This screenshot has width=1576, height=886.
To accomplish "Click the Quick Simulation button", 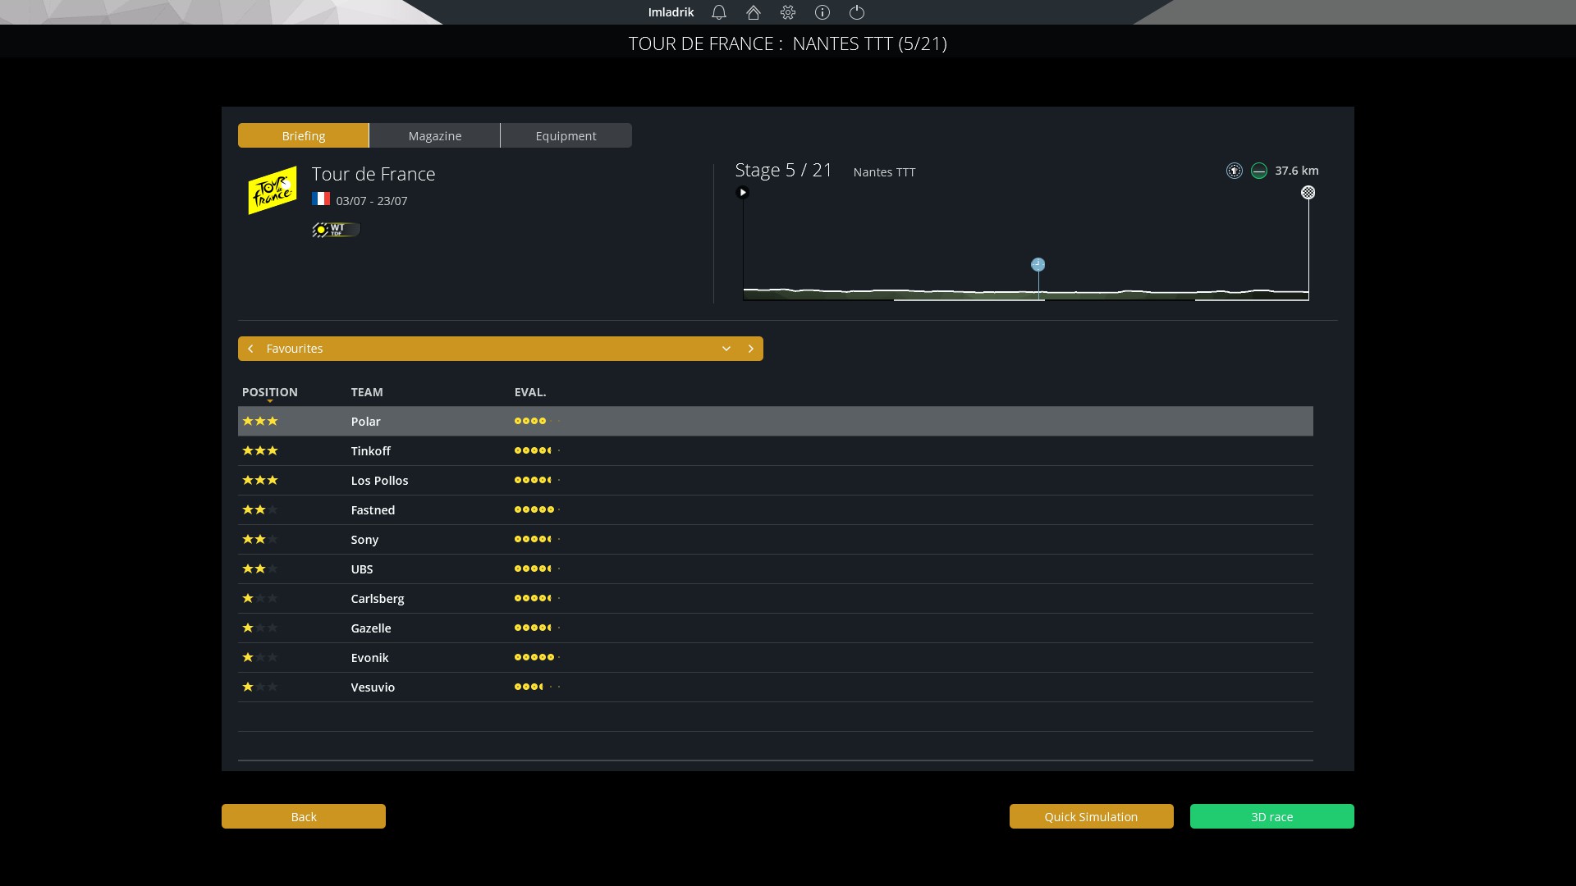I will click(1091, 816).
